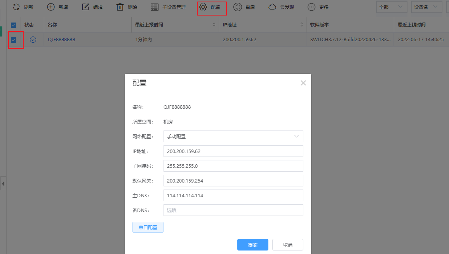The image size is (449, 254).
Task: Sort by IP地址 column arrows
Action: (301, 24)
